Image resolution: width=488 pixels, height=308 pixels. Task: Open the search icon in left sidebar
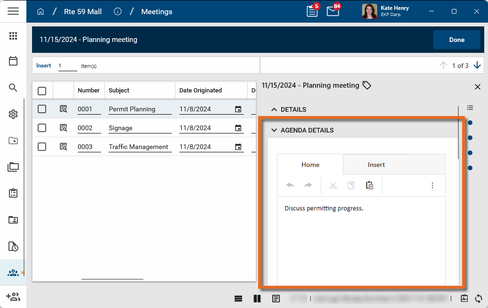pyautogui.click(x=13, y=88)
